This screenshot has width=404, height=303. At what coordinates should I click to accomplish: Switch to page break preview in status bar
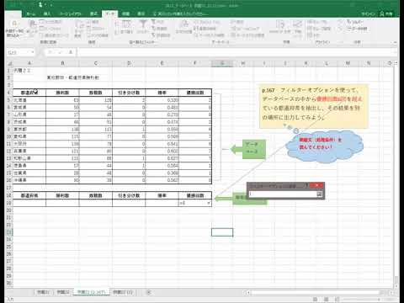338,300
